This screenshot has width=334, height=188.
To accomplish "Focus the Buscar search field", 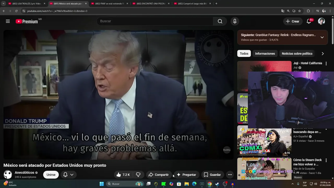I will [x=155, y=21].
